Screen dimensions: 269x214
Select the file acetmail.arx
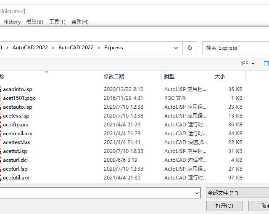(x=18, y=134)
